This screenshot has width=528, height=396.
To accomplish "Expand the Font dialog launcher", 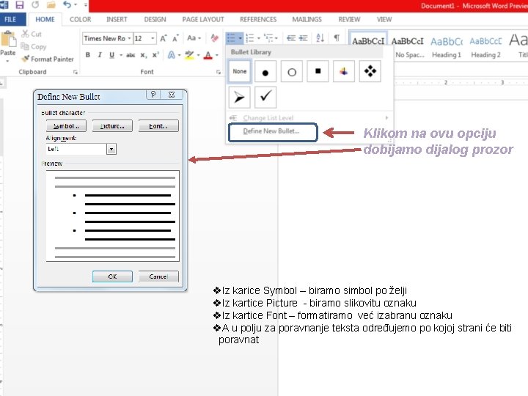I will (x=219, y=72).
